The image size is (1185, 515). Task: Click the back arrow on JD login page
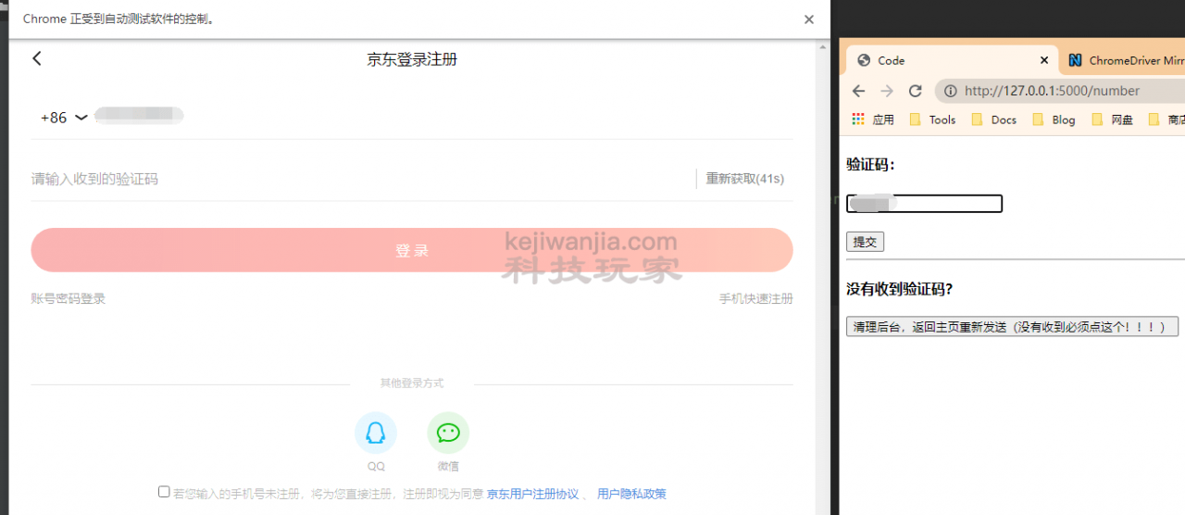point(37,59)
